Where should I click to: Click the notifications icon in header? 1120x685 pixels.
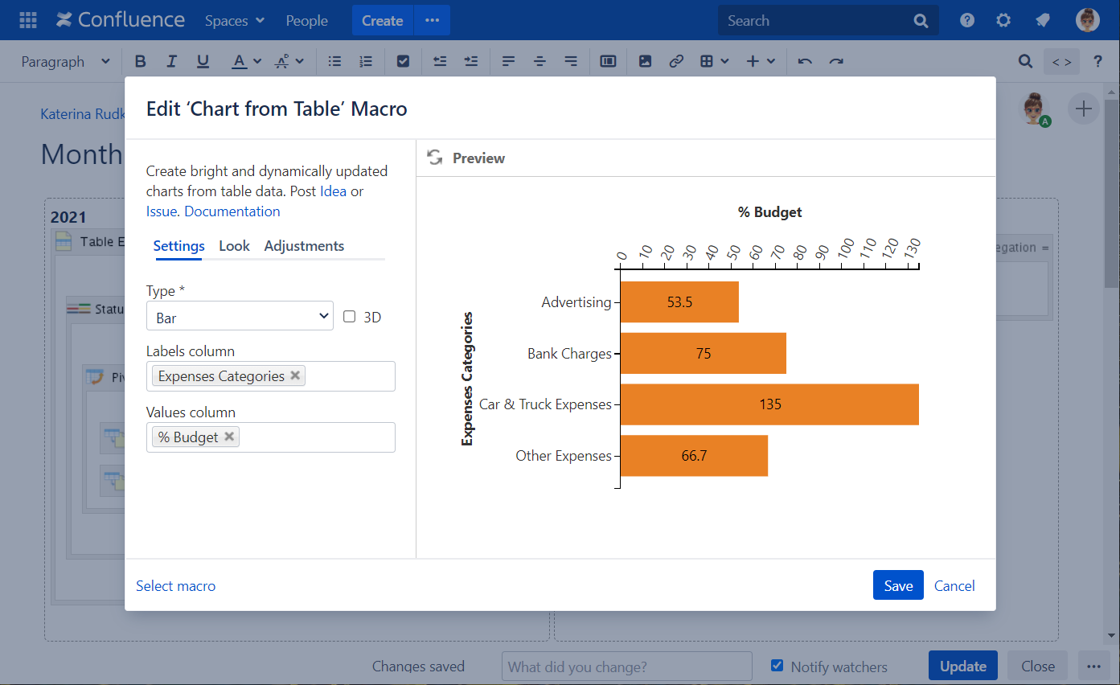click(1043, 21)
